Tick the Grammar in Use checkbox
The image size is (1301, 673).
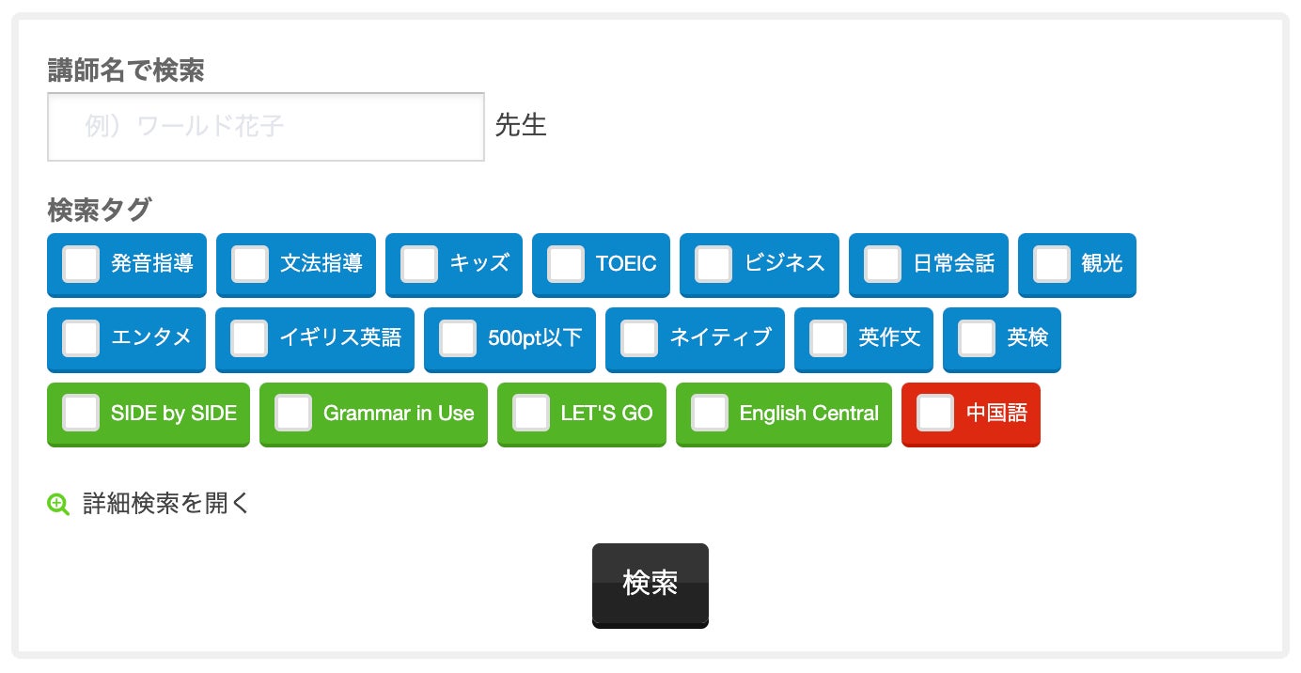point(293,413)
